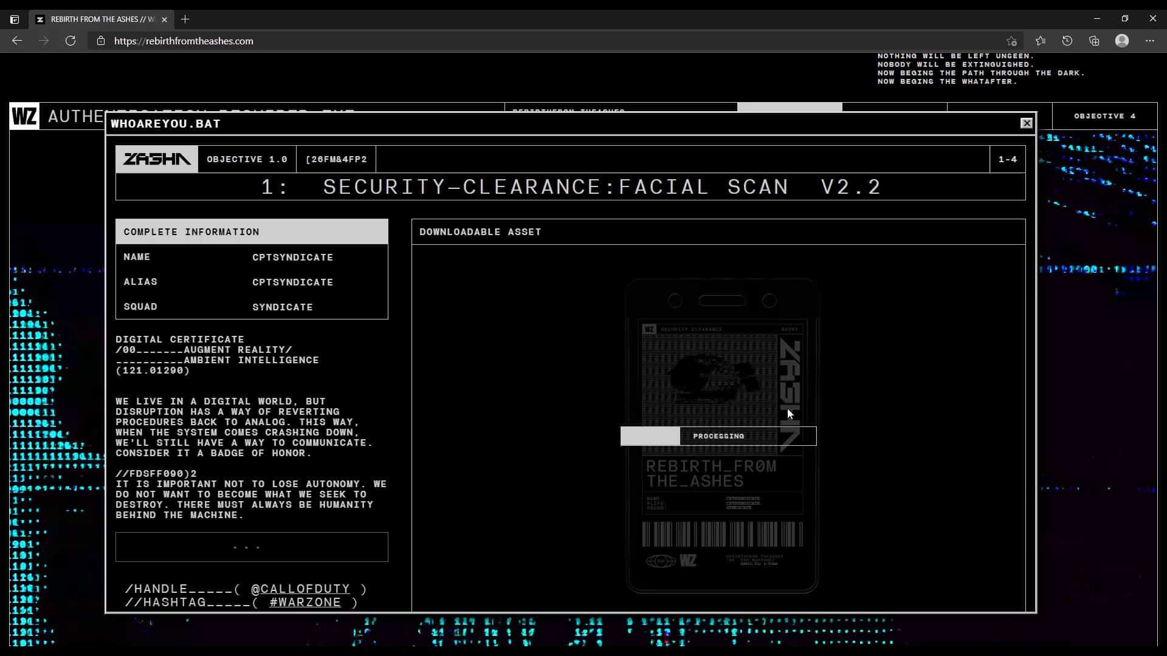This screenshot has height=656, width=1167.
Task: Click the barcode on the ID badge
Action: click(722, 535)
